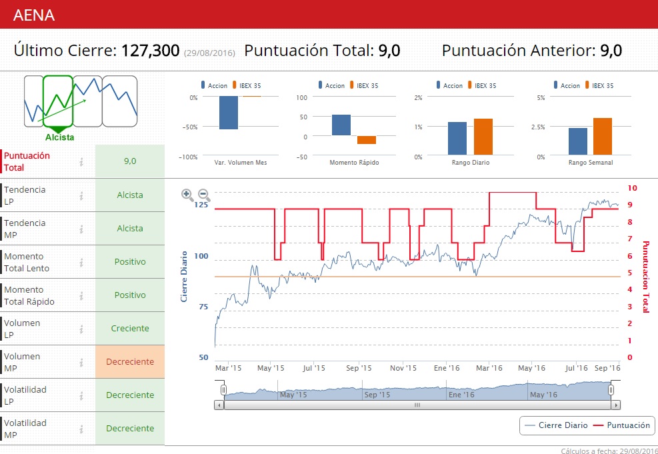Click the closing date (29/08/2016) beside 127,300
Image resolution: width=658 pixels, height=454 pixels.
[209, 53]
